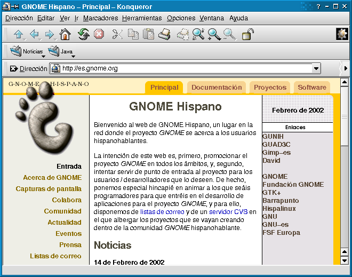Open the GUNIH link under Enlaces
This screenshot has height=277, width=352.
point(273,137)
